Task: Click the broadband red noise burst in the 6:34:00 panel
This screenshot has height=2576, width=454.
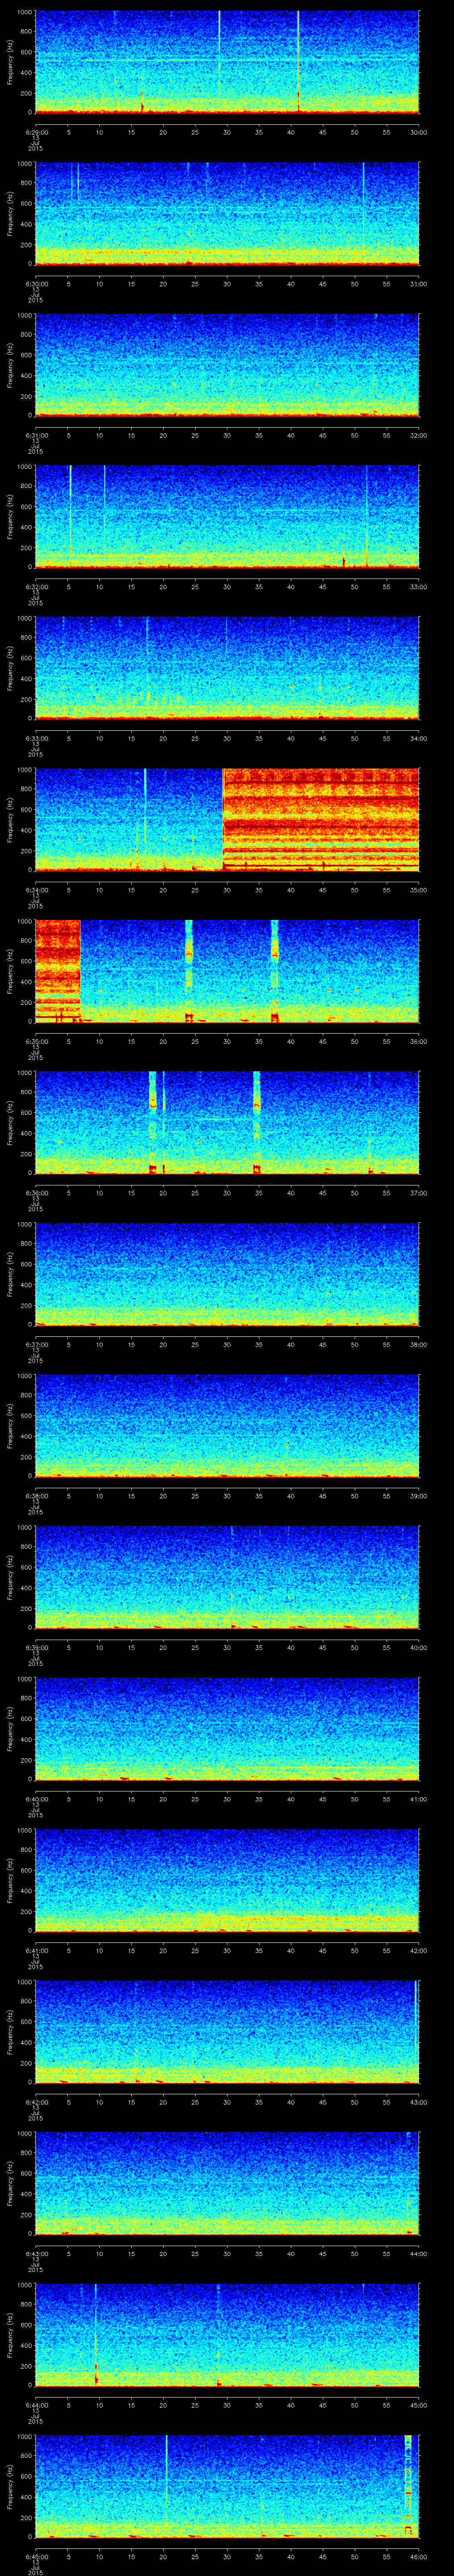Action: tap(320, 820)
